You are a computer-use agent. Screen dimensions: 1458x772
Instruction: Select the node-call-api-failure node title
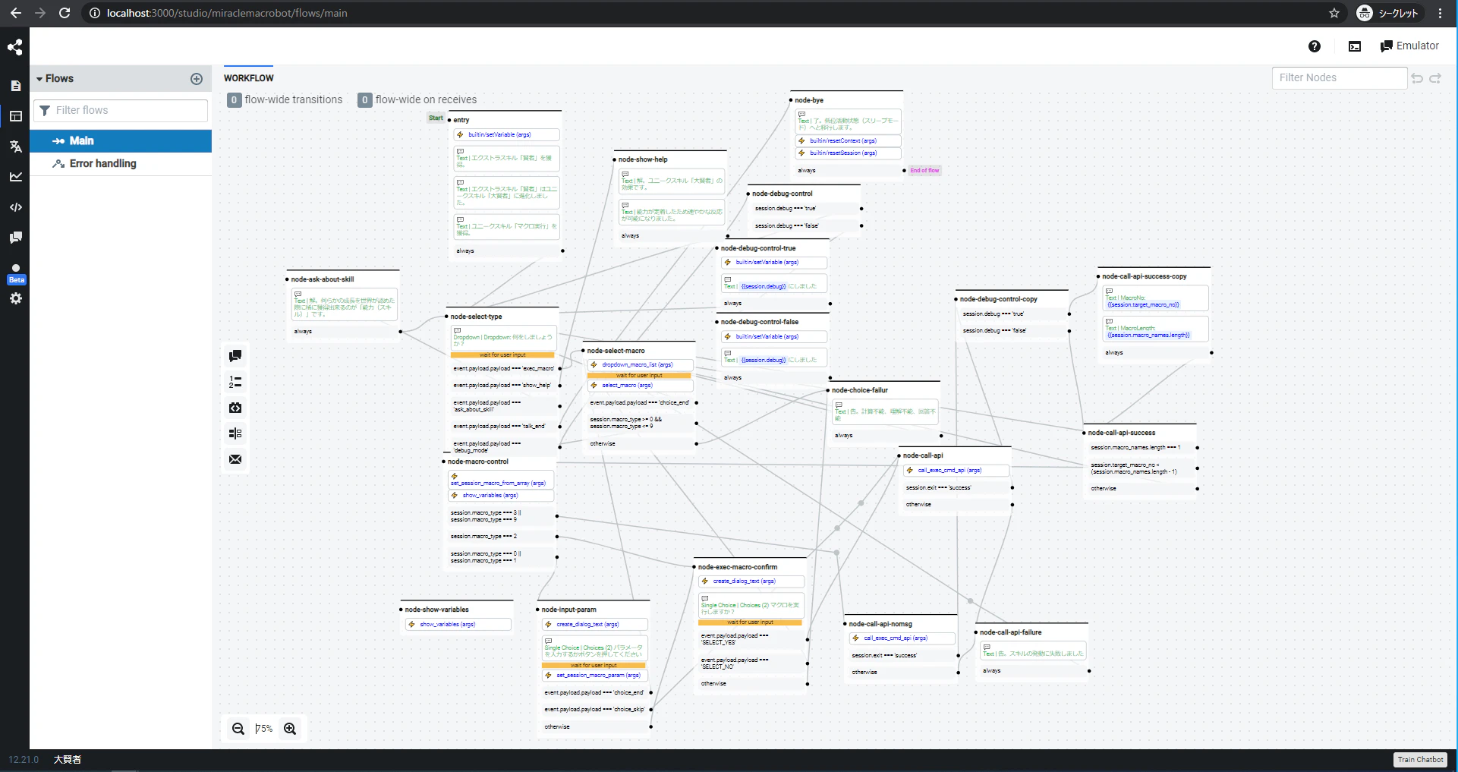1011,632
